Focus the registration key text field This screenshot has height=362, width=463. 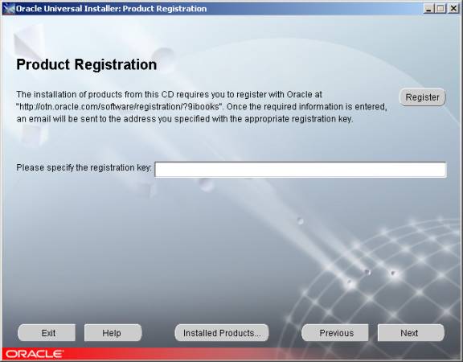tap(301, 170)
